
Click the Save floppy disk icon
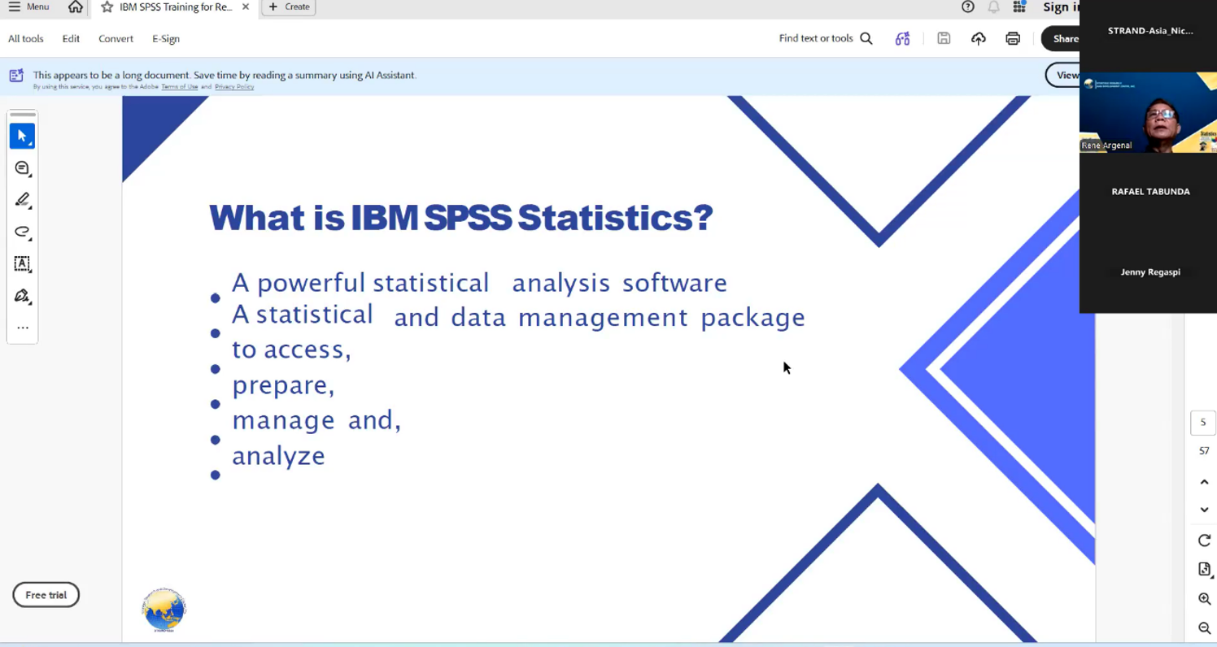point(944,38)
